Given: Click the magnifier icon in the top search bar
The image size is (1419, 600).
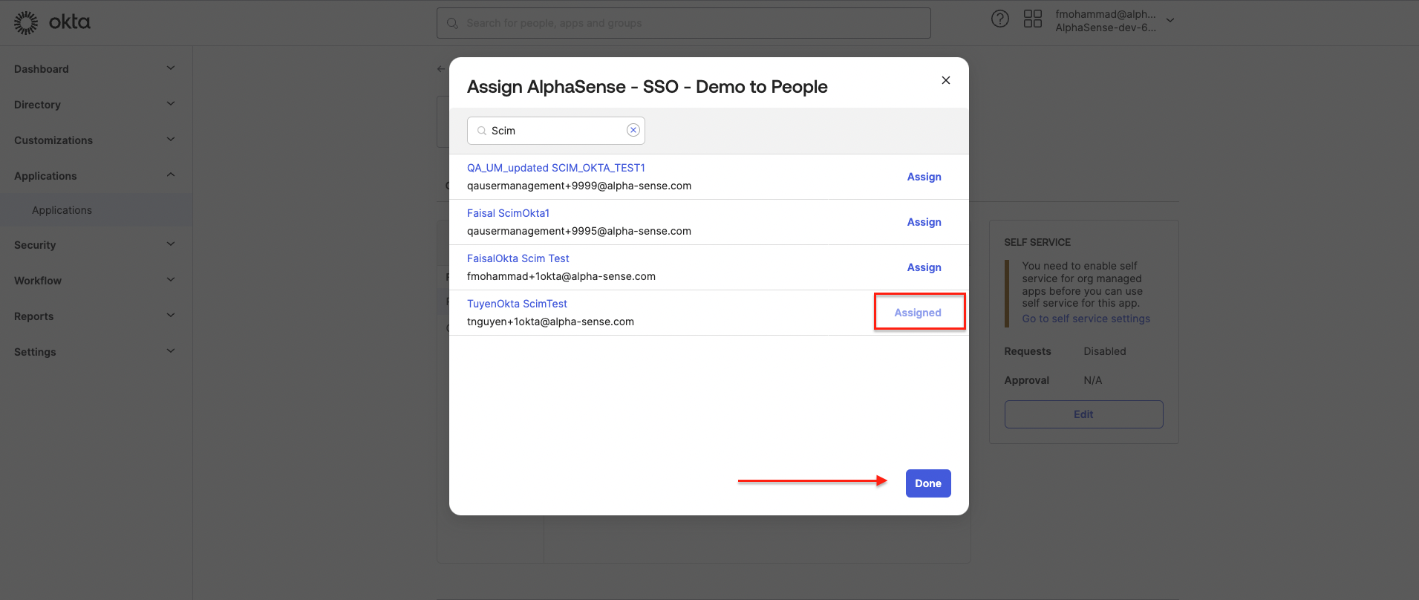Looking at the screenshot, I should pyautogui.click(x=452, y=23).
